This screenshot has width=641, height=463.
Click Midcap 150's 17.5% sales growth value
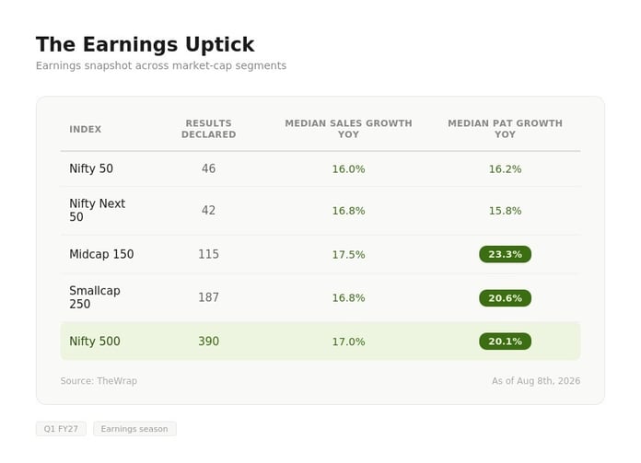pos(348,255)
